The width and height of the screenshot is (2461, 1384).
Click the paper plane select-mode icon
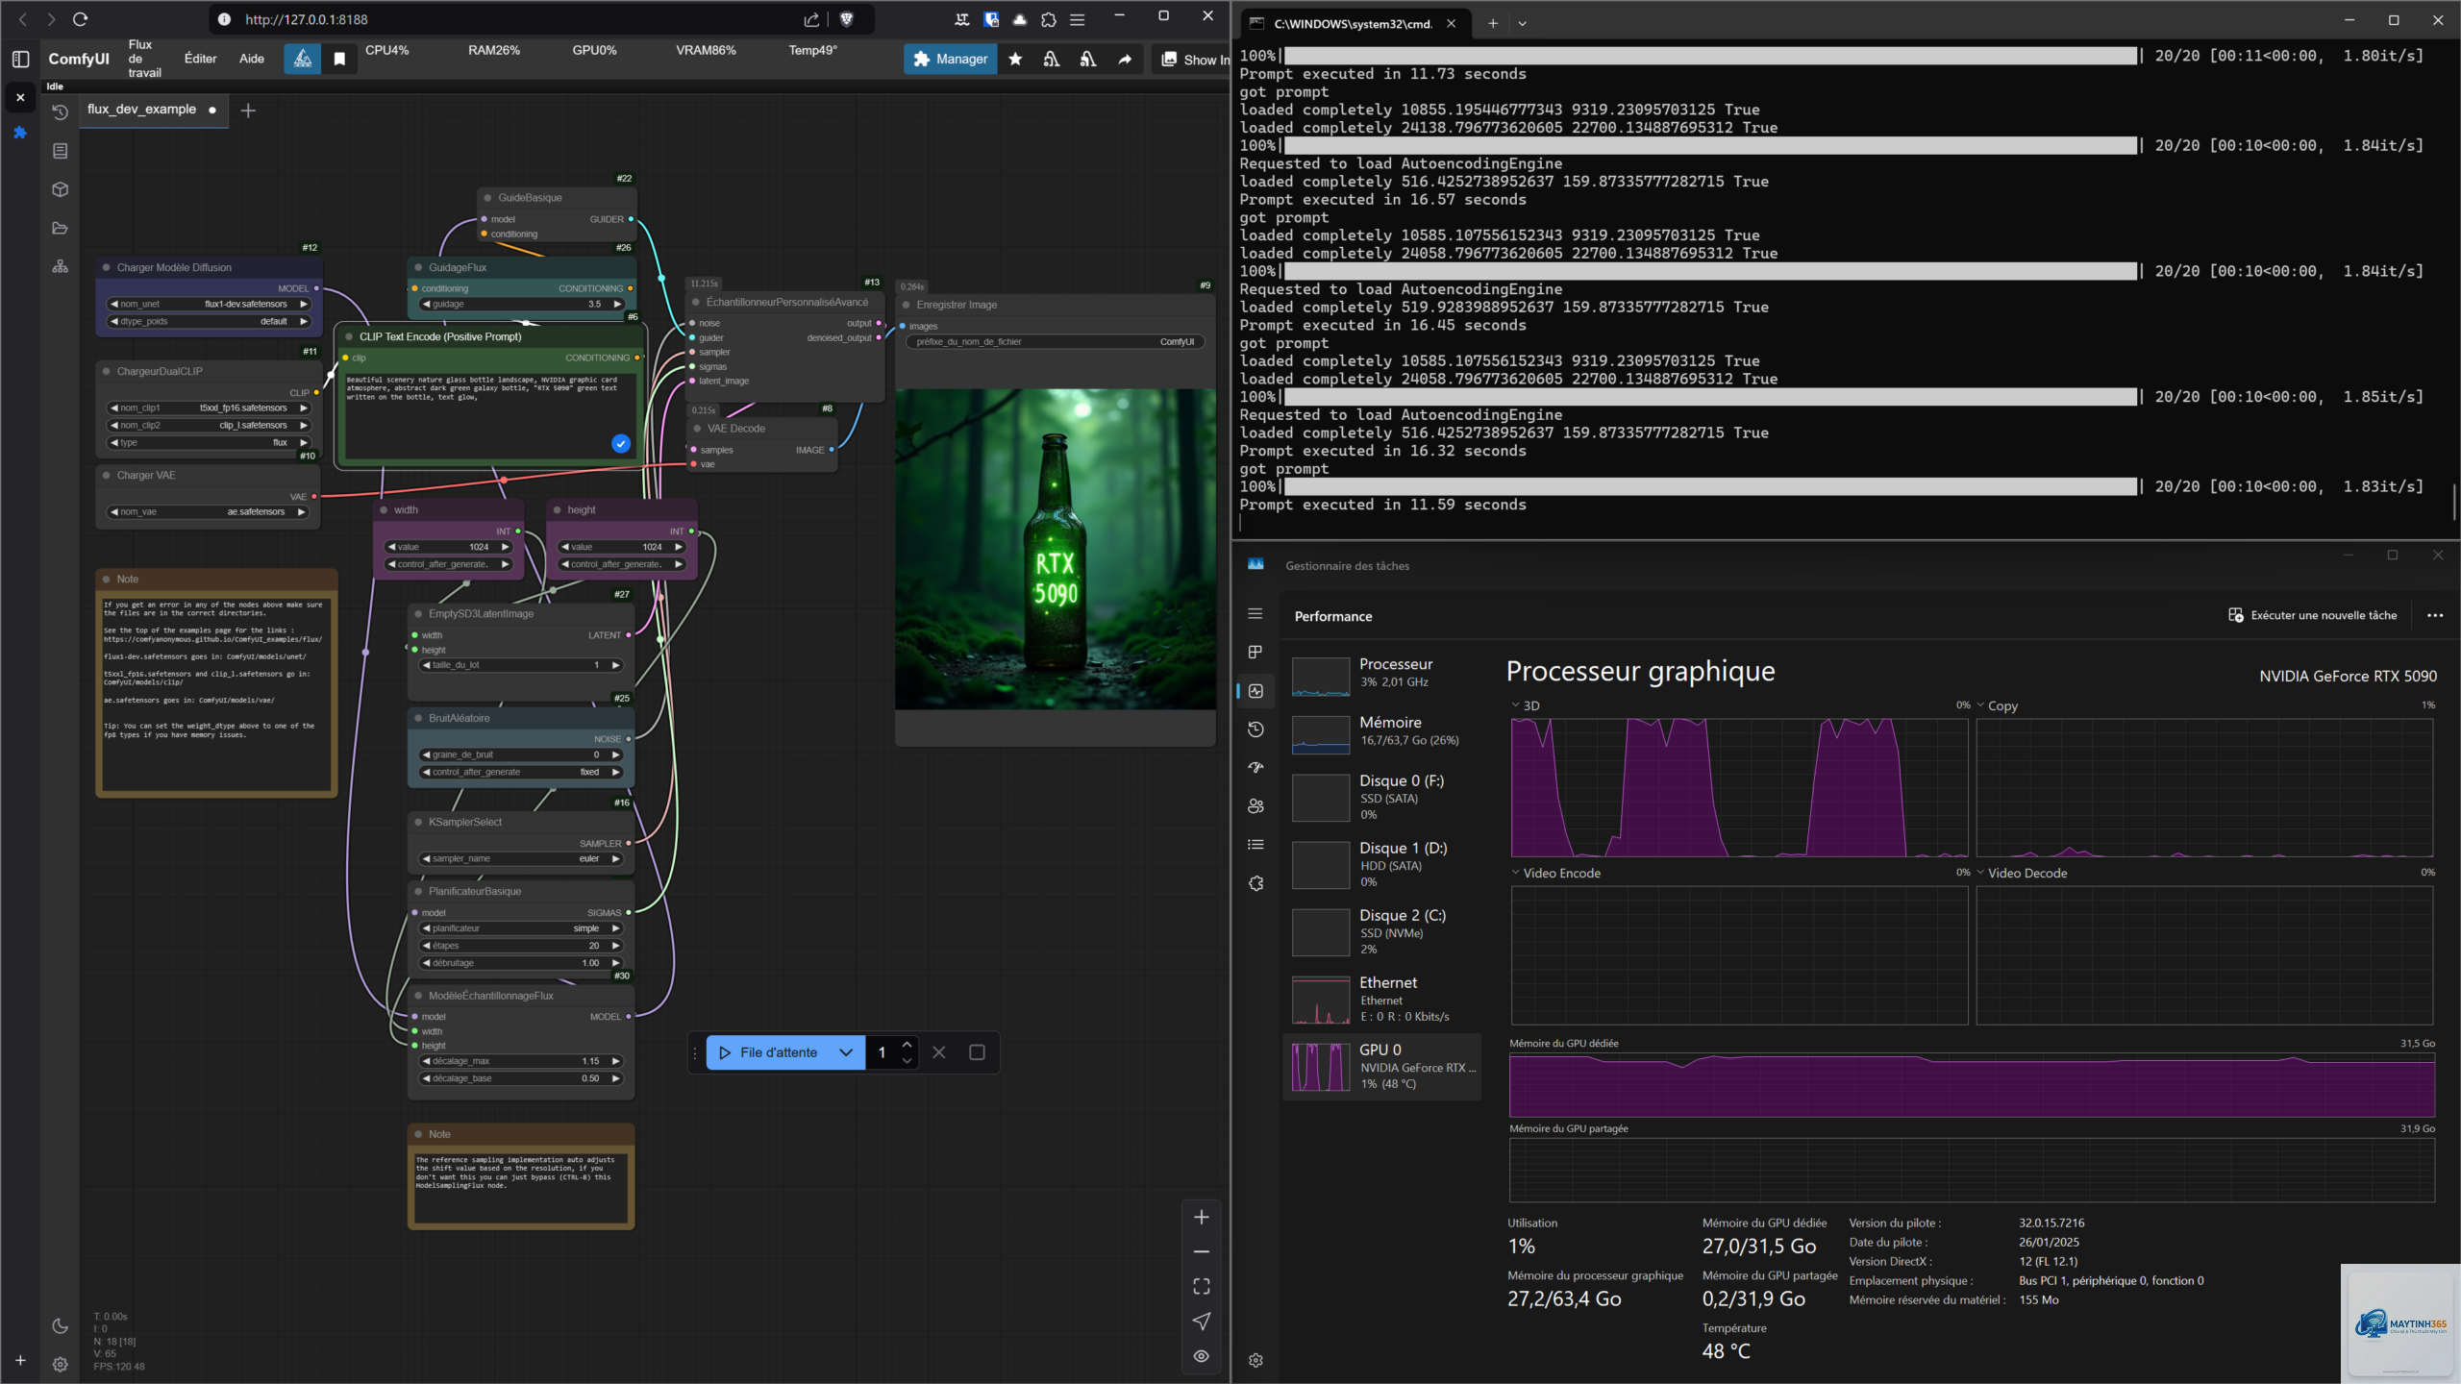click(1202, 1322)
